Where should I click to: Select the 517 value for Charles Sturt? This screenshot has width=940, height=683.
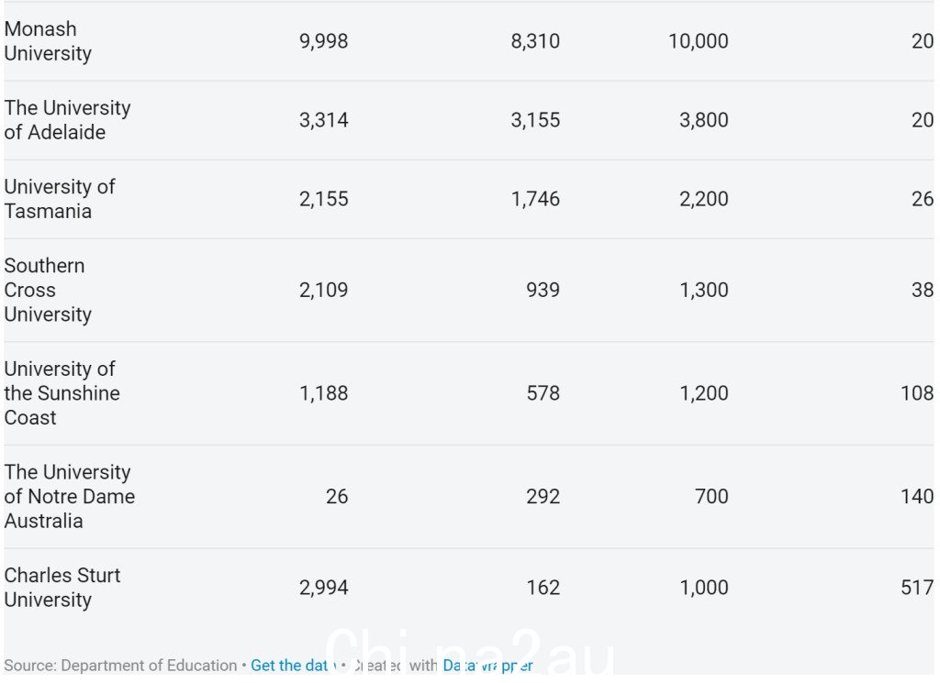(917, 588)
